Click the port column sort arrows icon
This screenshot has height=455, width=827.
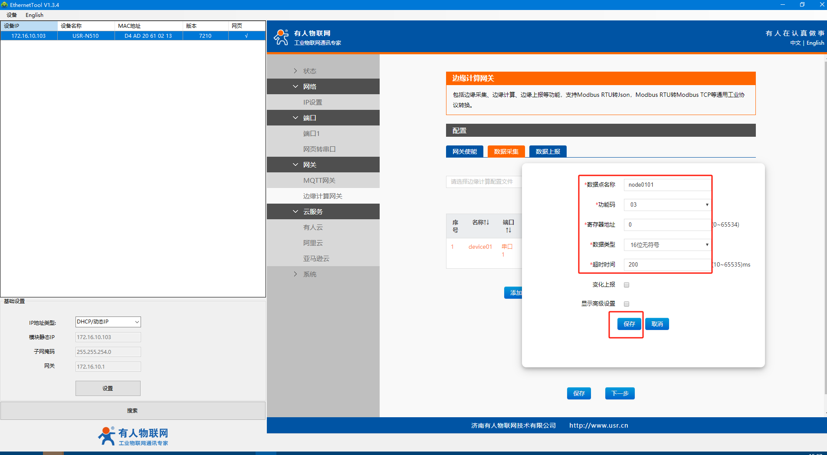(509, 230)
